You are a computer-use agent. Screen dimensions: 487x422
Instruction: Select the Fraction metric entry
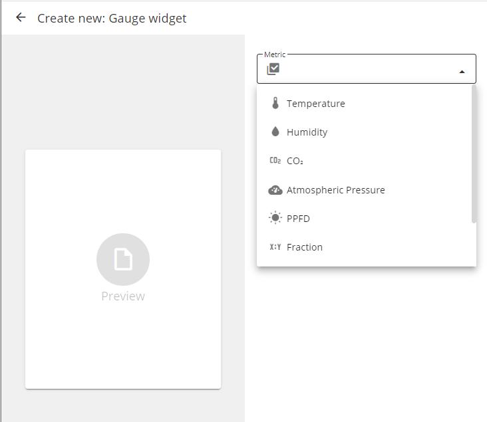point(305,247)
